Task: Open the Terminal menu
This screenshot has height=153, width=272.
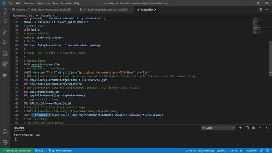Action: 66,3
